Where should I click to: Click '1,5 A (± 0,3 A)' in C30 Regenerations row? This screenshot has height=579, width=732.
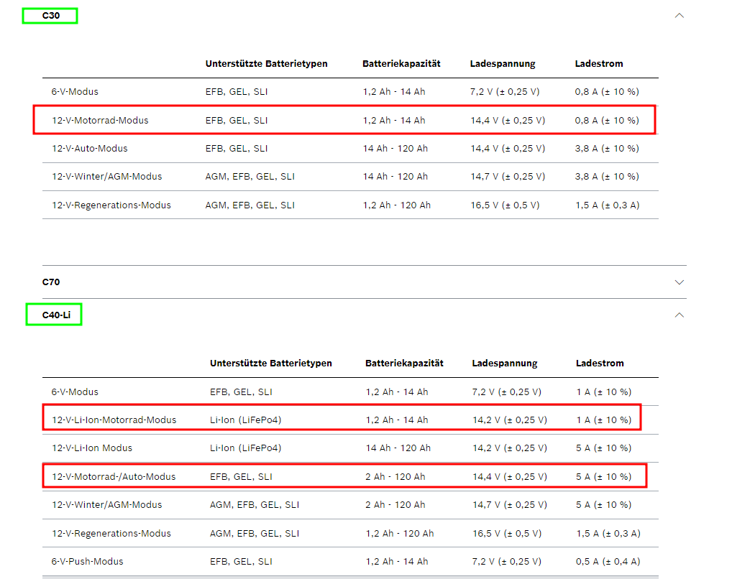click(608, 205)
